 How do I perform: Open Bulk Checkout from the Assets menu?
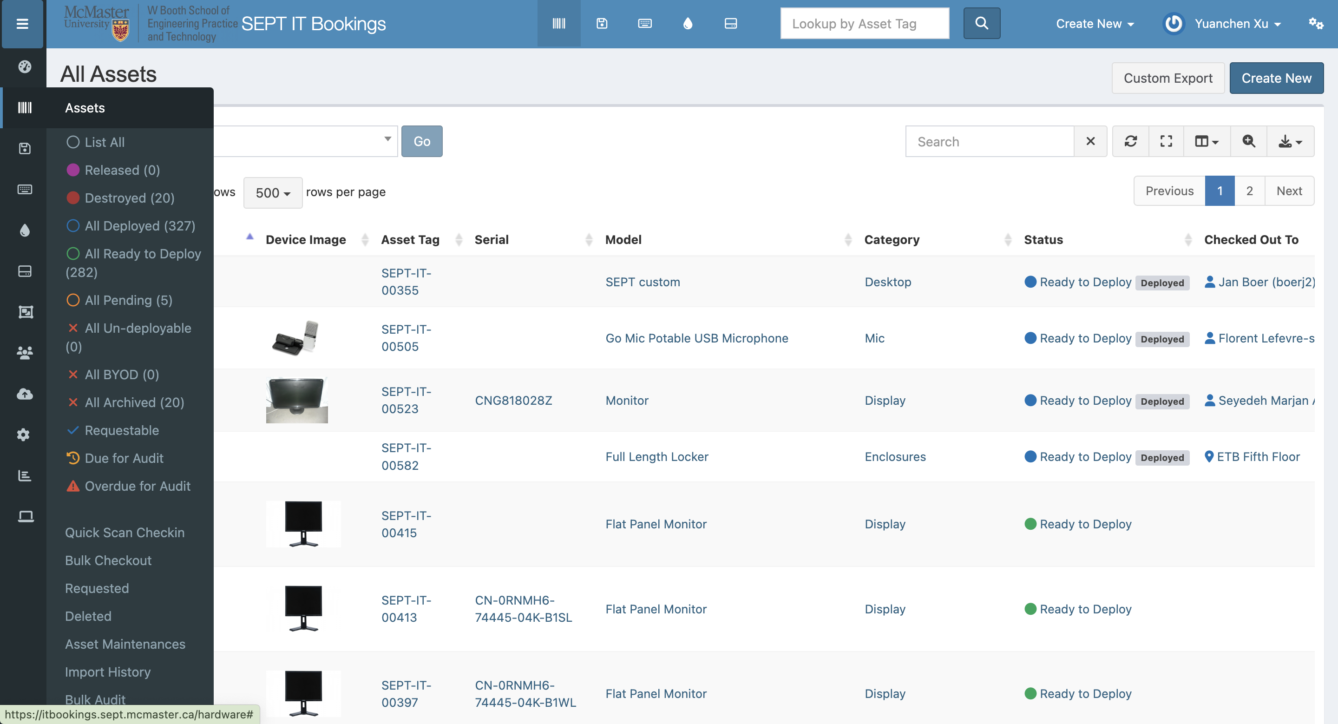click(x=108, y=560)
